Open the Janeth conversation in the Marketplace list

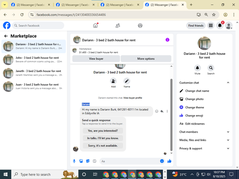33,73
